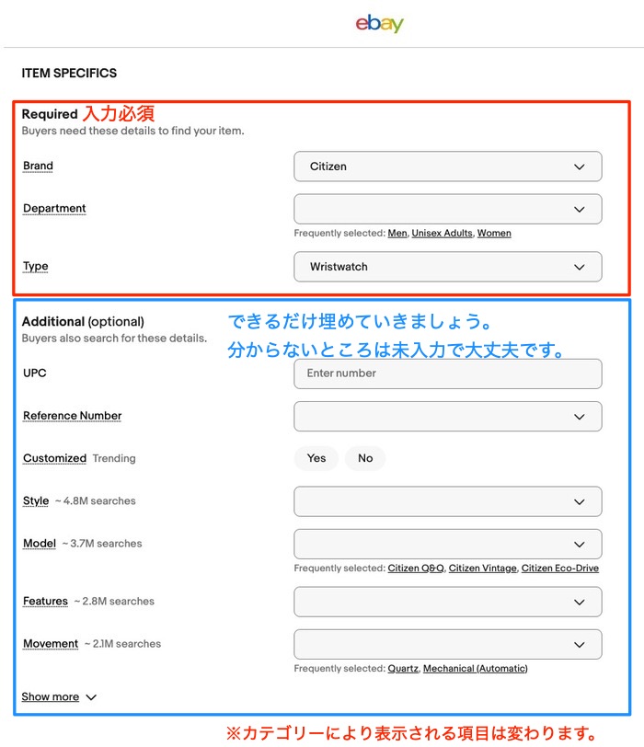The image size is (644, 747).
Task: Select No for Customized
Action: click(x=365, y=458)
